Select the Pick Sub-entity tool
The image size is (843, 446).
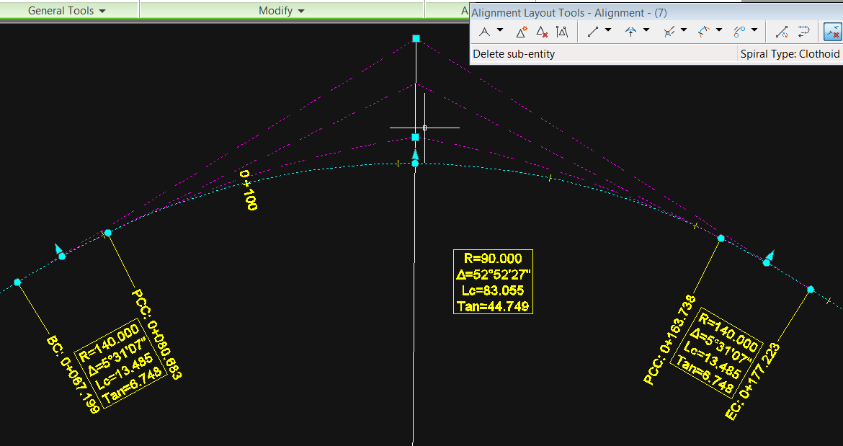pyautogui.click(x=782, y=31)
